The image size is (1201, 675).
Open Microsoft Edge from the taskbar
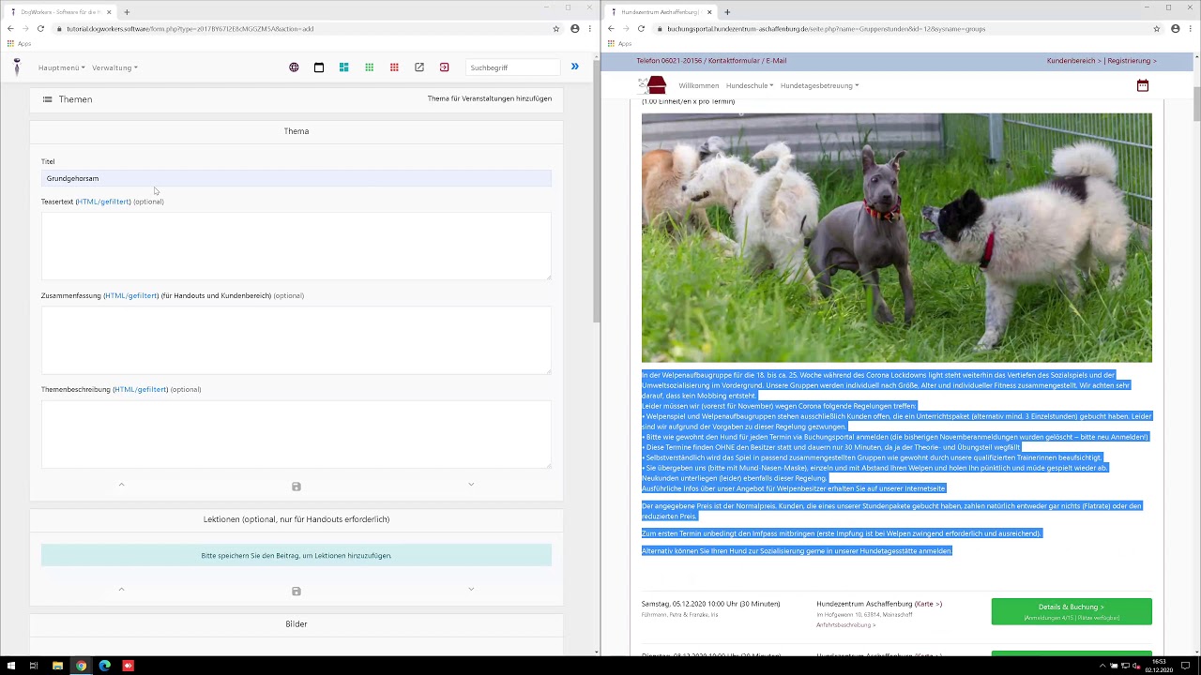[x=104, y=666]
